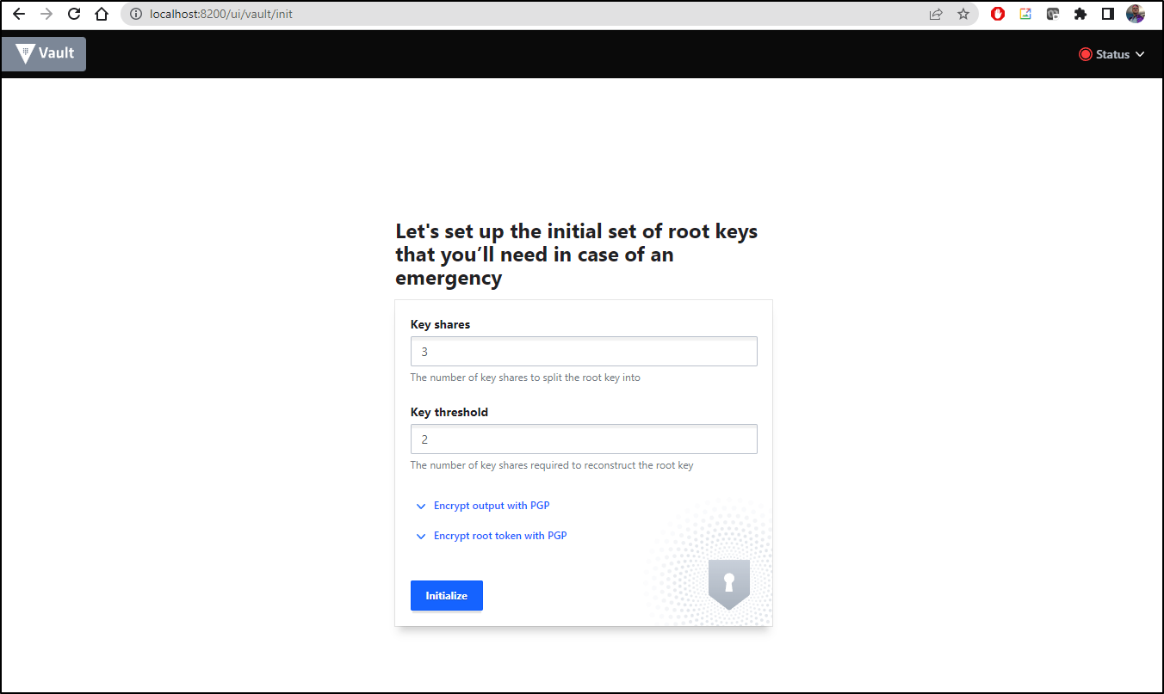Click the Initialize button
The image size is (1164, 694).
pyautogui.click(x=447, y=596)
